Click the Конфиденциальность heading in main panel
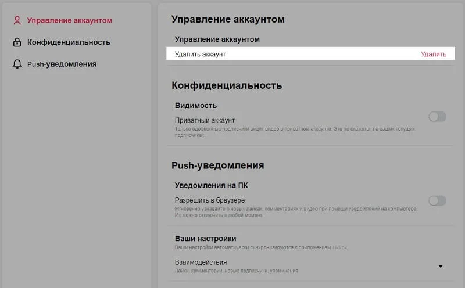This screenshot has width=465, height=288. [227, 85]
